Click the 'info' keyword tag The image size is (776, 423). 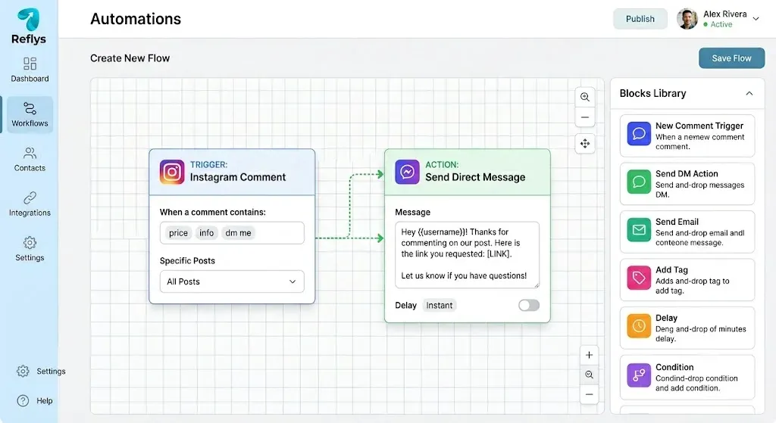(206, 233)
